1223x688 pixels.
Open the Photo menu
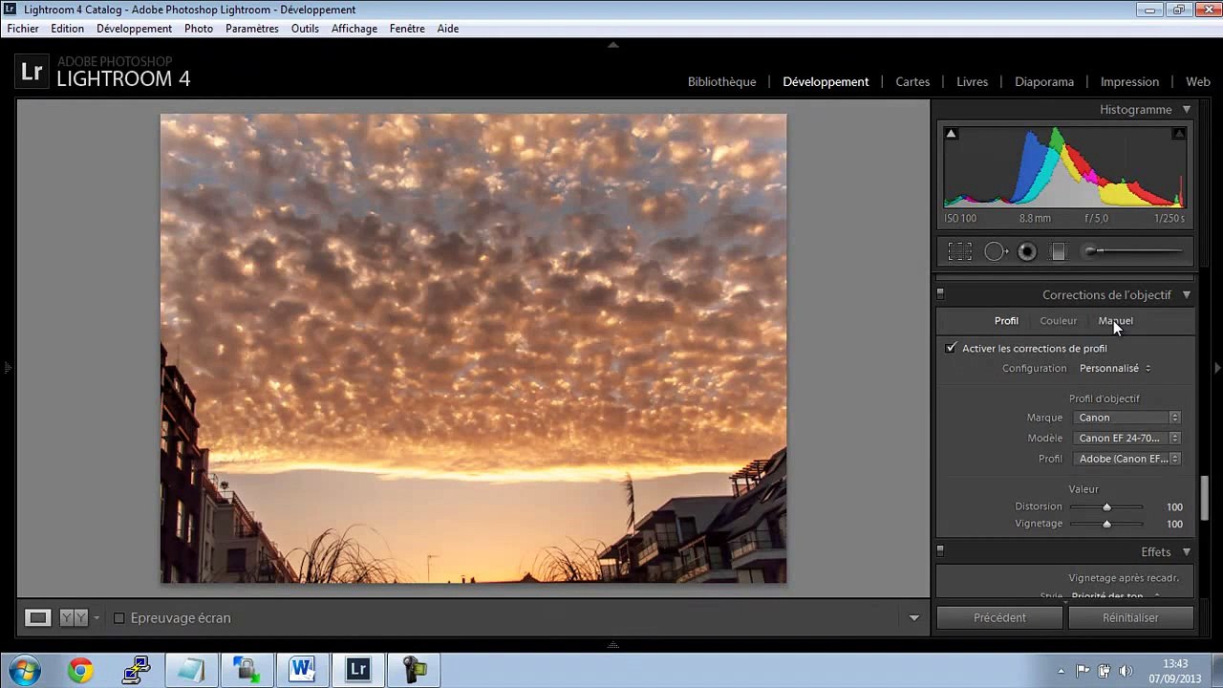click(x=199, y=29)
